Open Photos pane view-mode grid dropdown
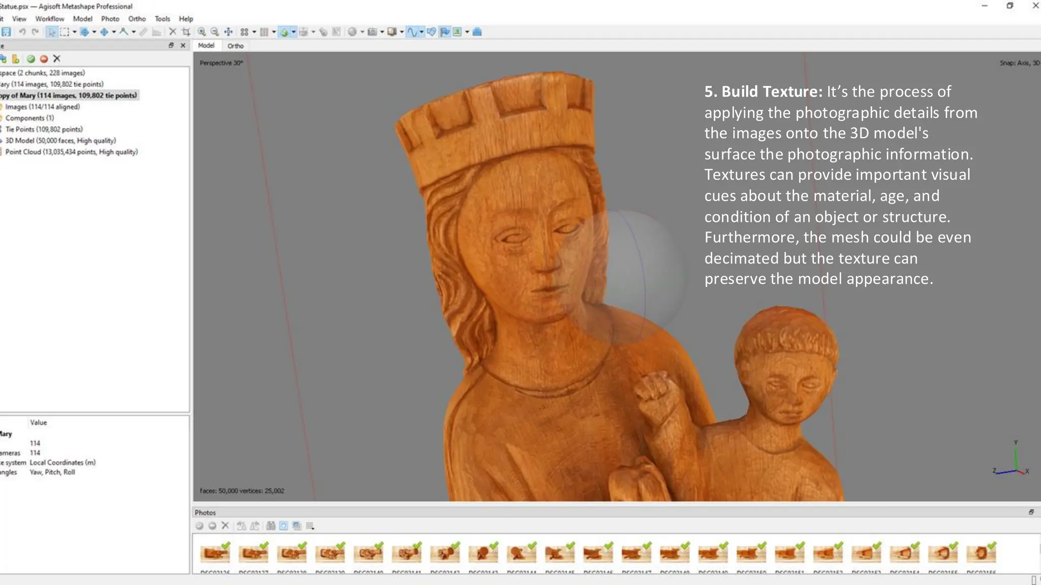 point(310,526)
